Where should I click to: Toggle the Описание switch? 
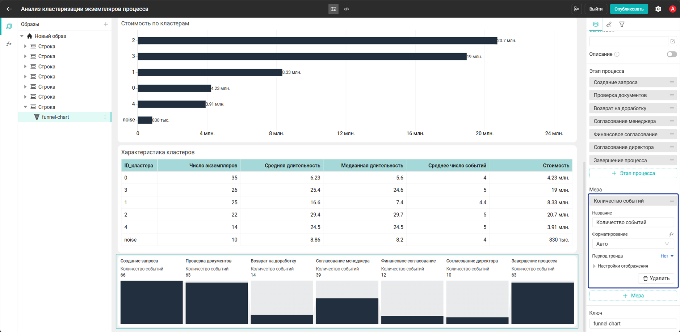click(x=672, y=54)
